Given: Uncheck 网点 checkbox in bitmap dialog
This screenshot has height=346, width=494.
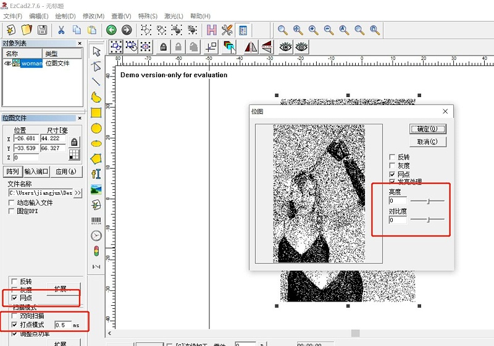Looking at the screenshot, I should (393, 175).
